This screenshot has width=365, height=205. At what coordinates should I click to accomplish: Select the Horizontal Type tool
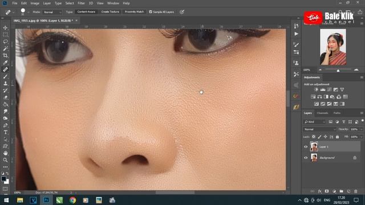click(5, 132)
